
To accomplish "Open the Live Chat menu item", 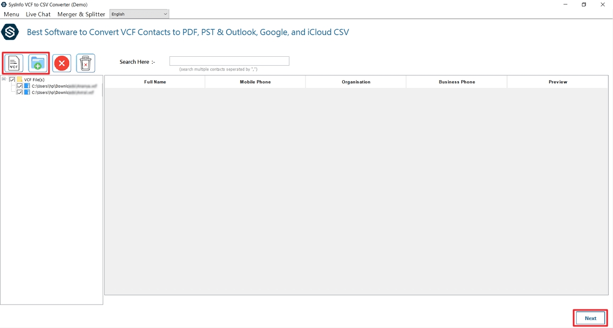I will 38,14.
